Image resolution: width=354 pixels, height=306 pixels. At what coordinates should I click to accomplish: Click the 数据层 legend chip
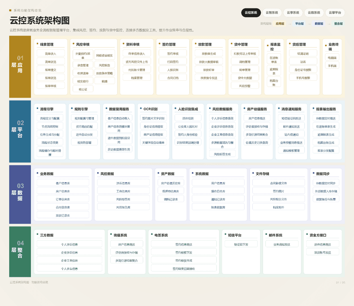pyautogui.click(x=319, y=23)
